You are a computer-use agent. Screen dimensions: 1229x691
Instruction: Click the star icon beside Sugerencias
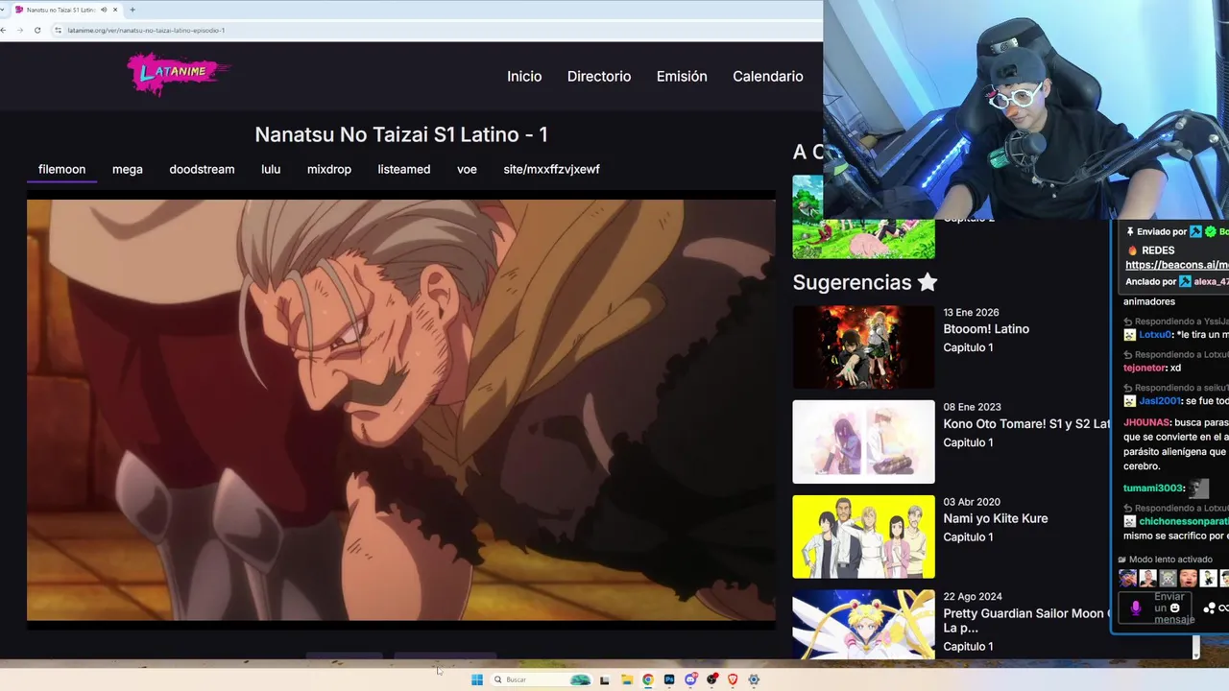(x=927, y=282)
